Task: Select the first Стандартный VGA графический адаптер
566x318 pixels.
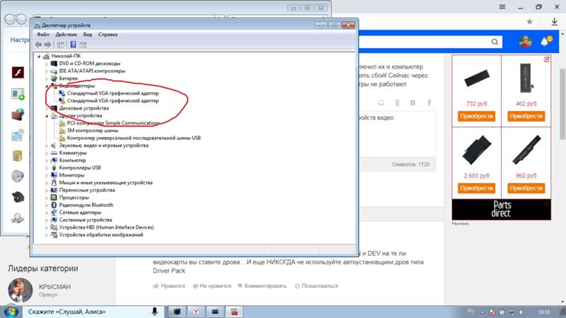Action: click(112, 93)
